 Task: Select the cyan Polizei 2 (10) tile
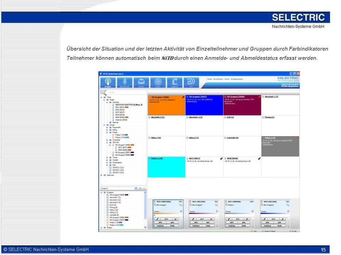point(166,167)
